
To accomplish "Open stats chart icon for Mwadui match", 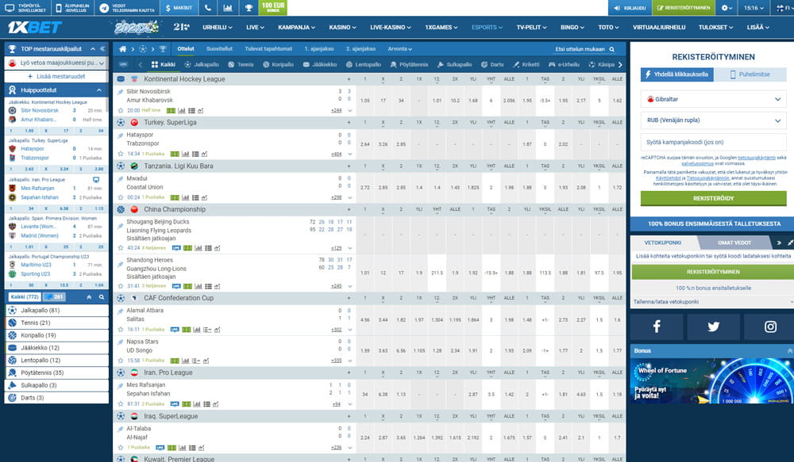I will tap(185, 197).
